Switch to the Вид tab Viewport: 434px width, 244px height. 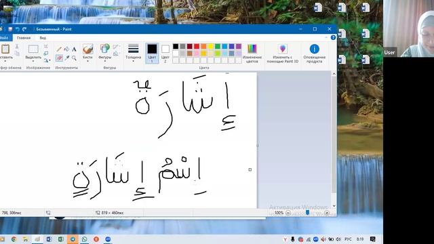(x=43, y=38)
